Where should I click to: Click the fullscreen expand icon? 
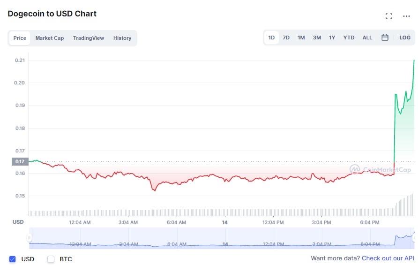point(389,16)
